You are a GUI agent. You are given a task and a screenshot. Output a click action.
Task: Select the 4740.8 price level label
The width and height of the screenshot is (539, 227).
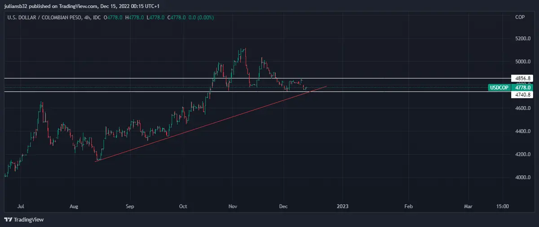[x=521, y=94]
